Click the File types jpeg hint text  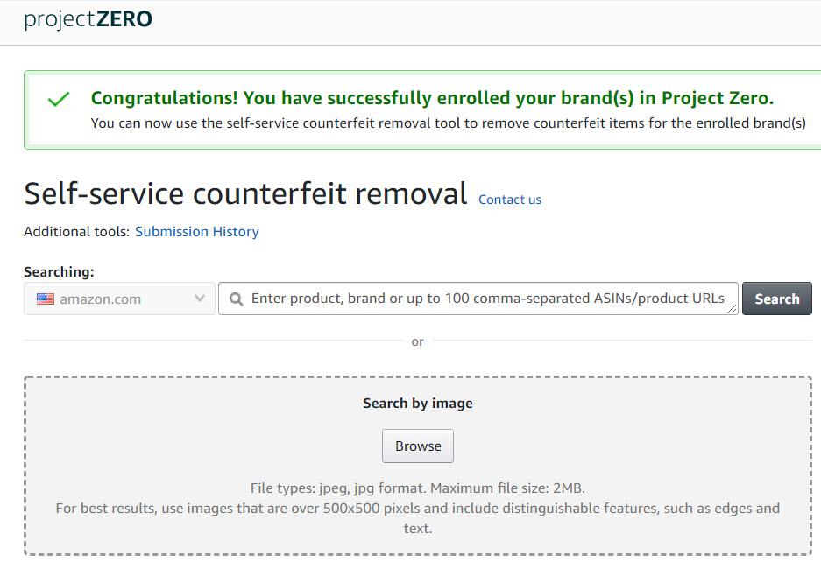(x=417, y=488)
